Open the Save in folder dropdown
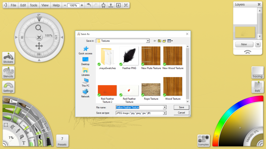The image size is (266, 149). pyautogui.click(x=148, y=41)
